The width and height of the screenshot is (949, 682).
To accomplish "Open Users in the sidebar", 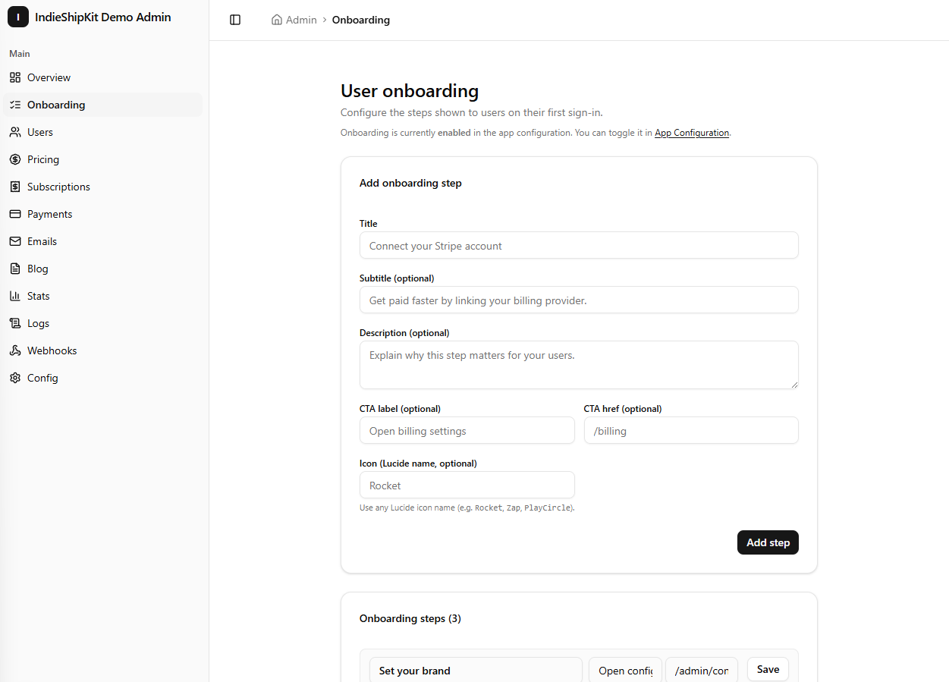I will (x=103, y=132).
